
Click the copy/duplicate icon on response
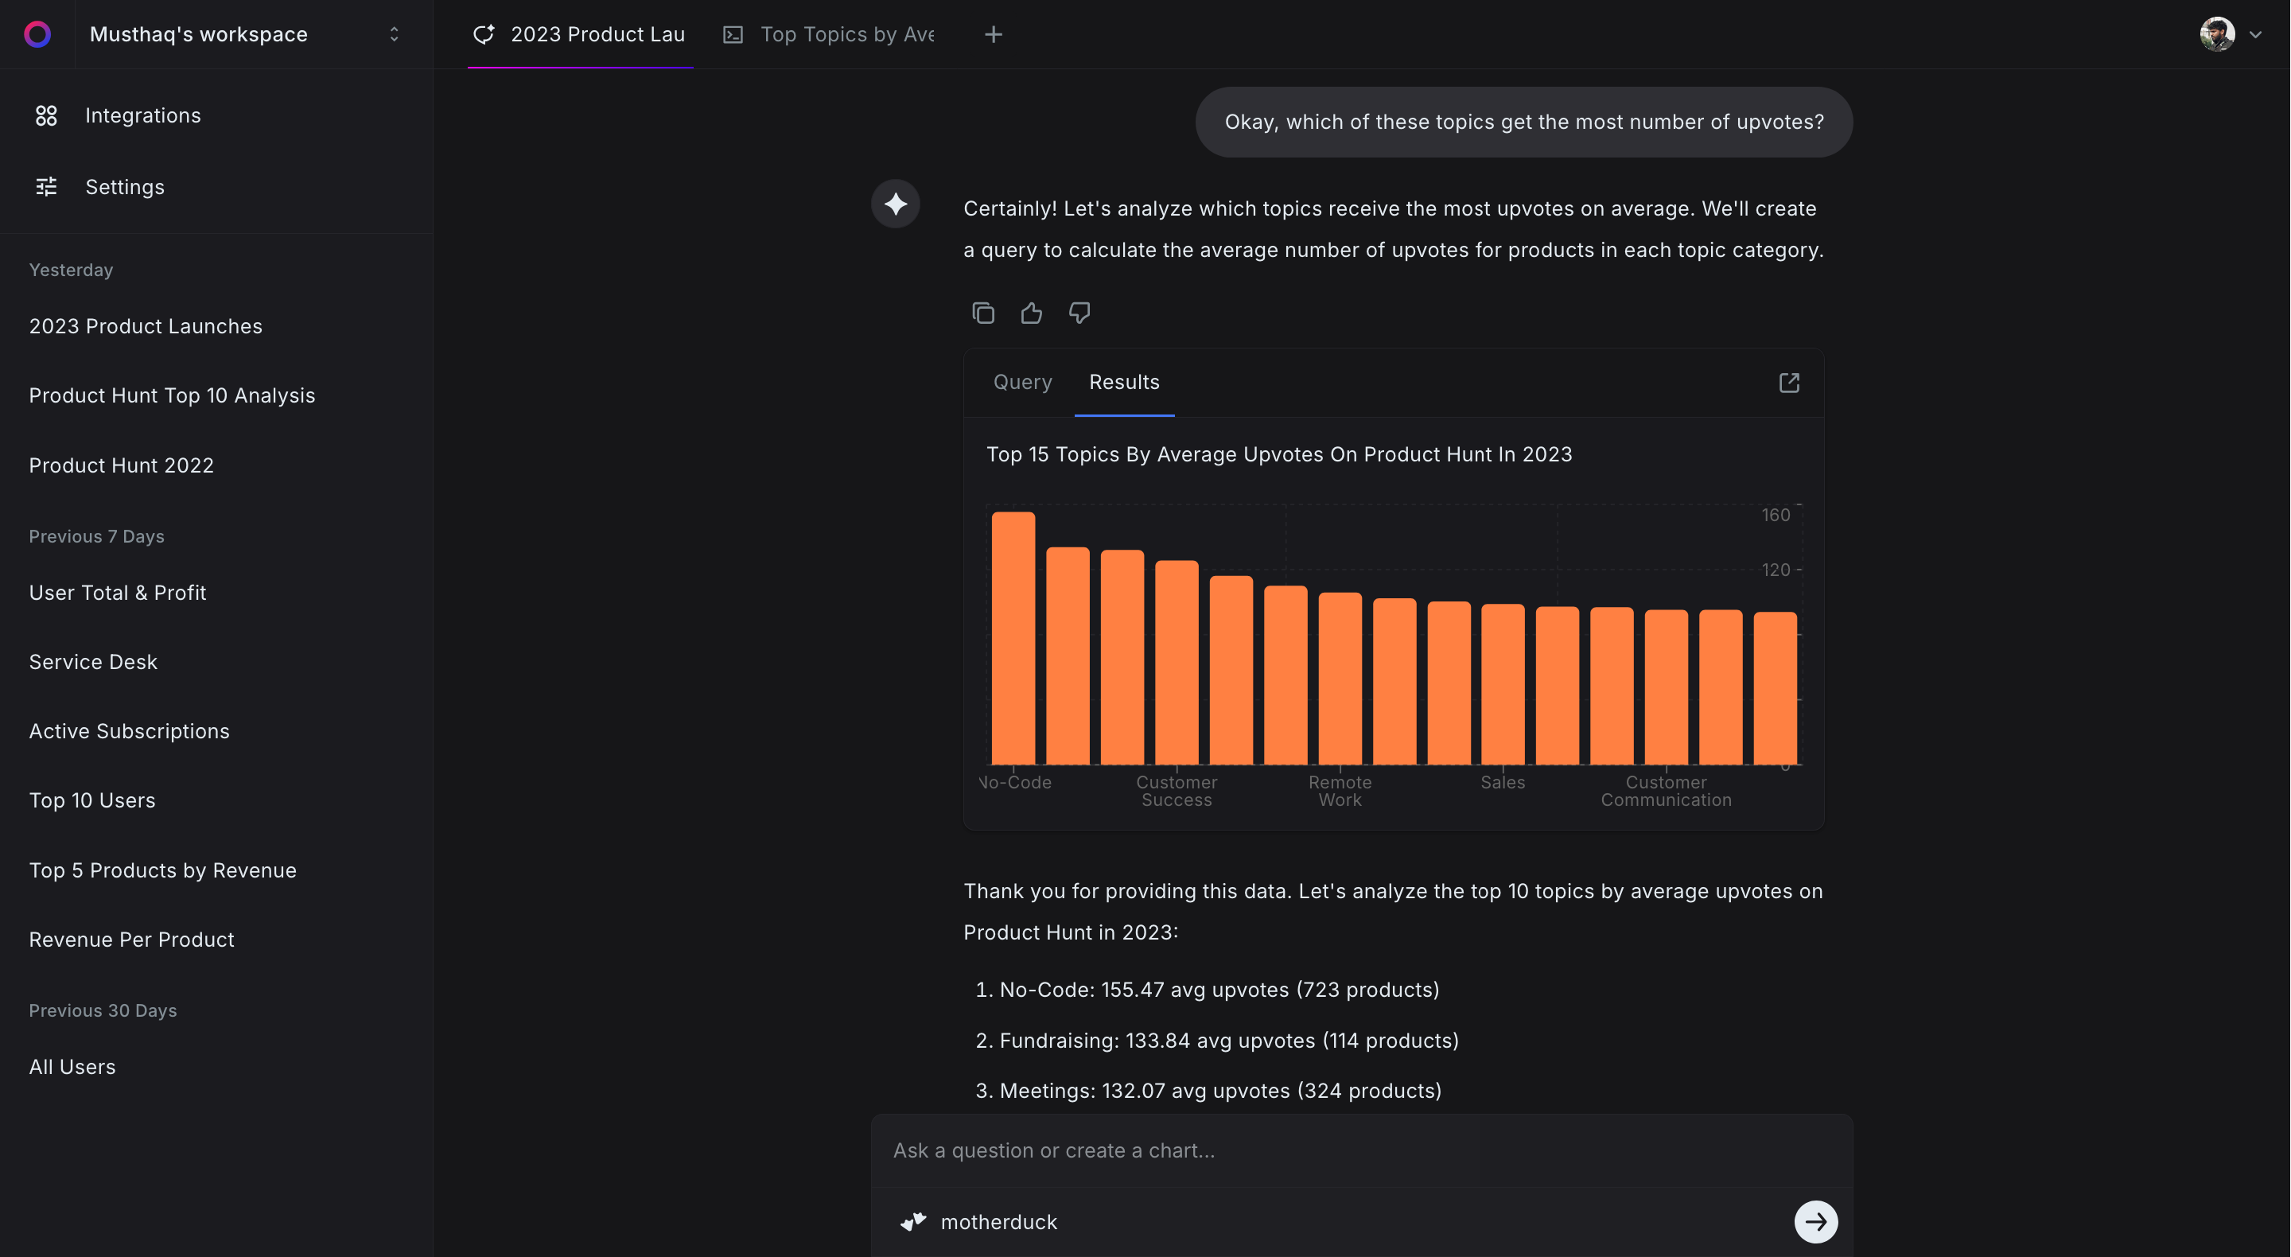point(982,313)
